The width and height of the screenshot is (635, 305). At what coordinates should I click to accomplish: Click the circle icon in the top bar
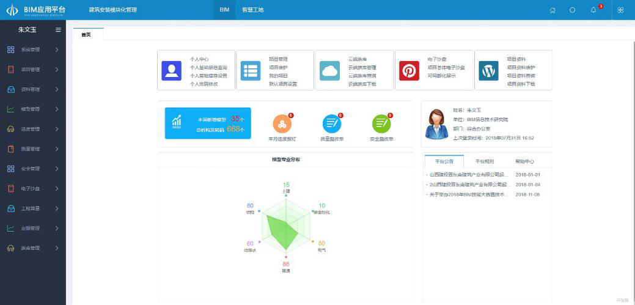tap(573, 10)
